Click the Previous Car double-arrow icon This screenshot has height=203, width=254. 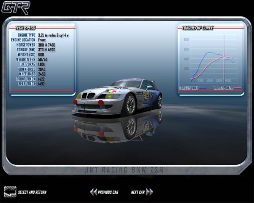pos(93,192)
